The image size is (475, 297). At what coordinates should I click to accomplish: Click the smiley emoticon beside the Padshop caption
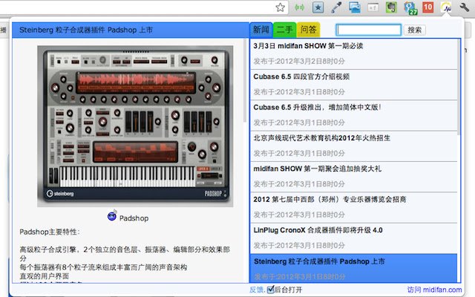coord(112,216)
